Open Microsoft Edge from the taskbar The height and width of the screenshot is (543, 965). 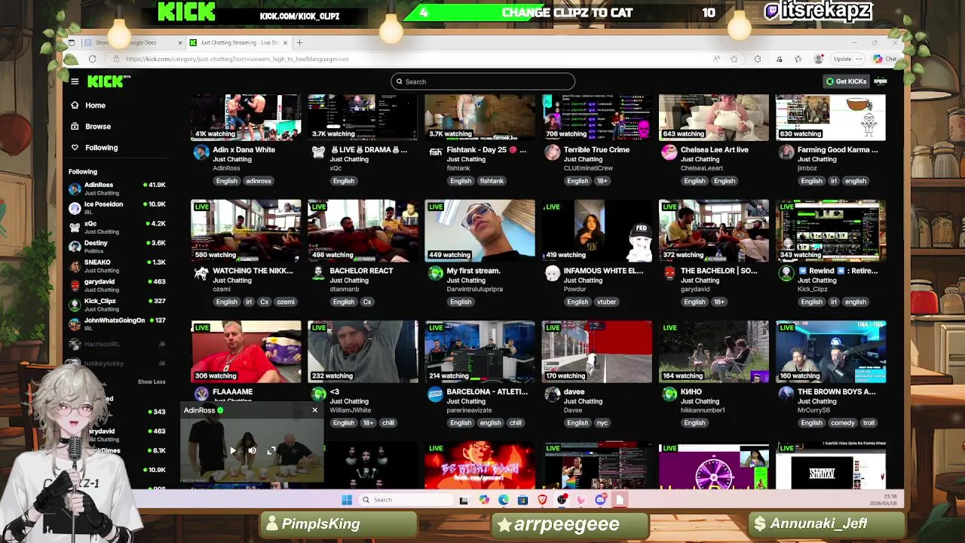pyautogui.click(x=504, y=500)
